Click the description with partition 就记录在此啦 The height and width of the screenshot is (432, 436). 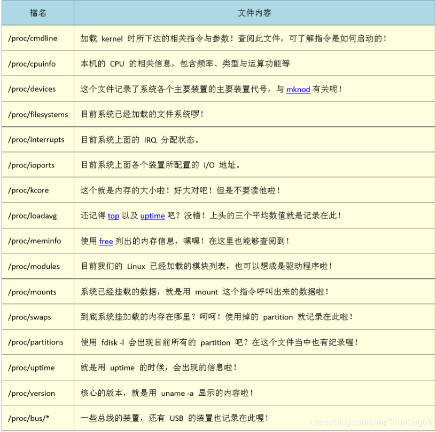[216, 317]
